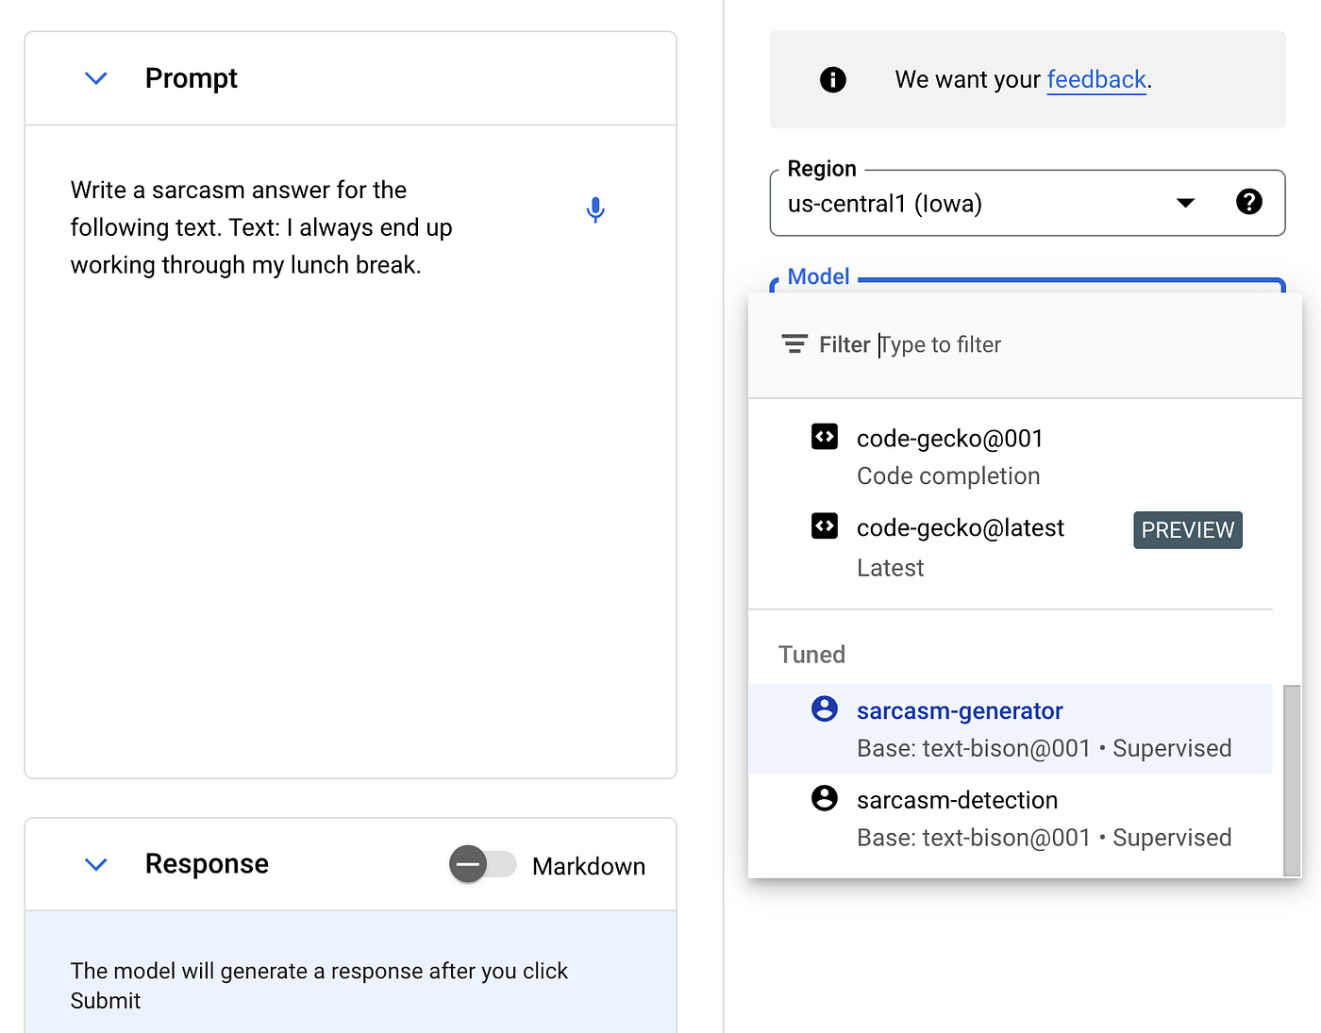Click the prompt text about lunch break
This screenshot has width=1321, height=1033.
pos(261,227)
